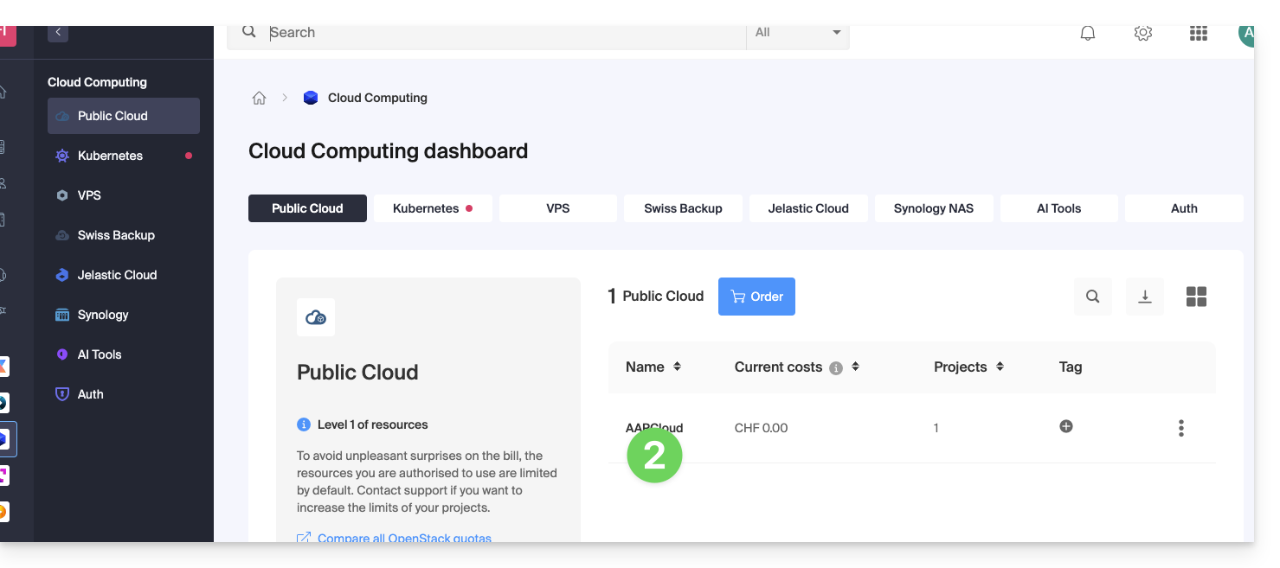Screen dimensions: 1280x568
Task: Open the settings gear icon
Action: (x=1143, y=33)
